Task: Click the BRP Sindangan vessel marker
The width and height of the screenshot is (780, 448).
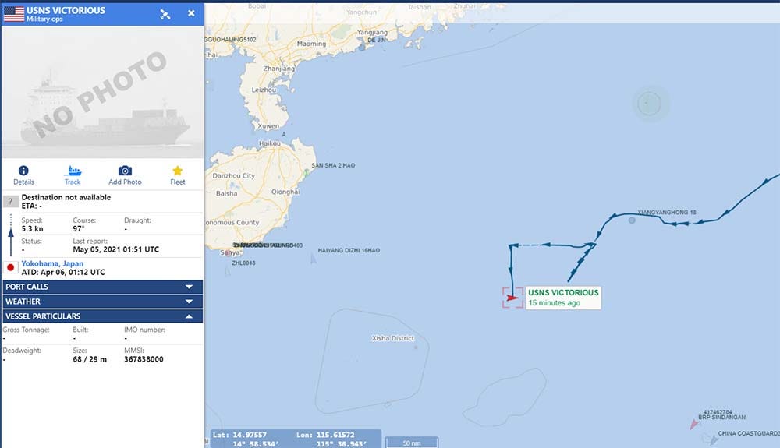Action: tap(694, 424)
